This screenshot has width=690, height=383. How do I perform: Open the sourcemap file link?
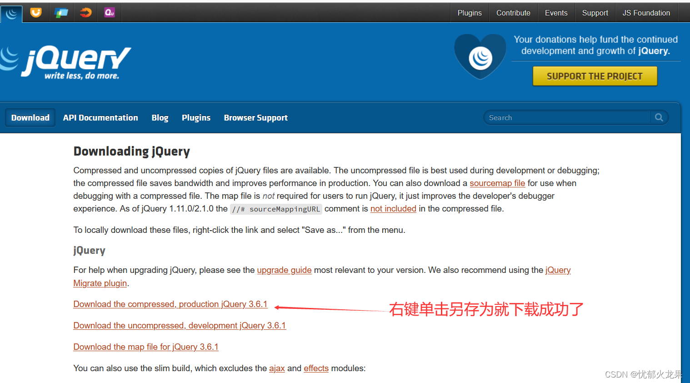pos(497,183)
